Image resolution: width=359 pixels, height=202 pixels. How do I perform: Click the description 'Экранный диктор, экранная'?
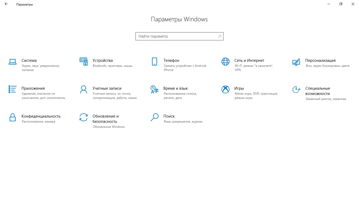click(326, 99)
